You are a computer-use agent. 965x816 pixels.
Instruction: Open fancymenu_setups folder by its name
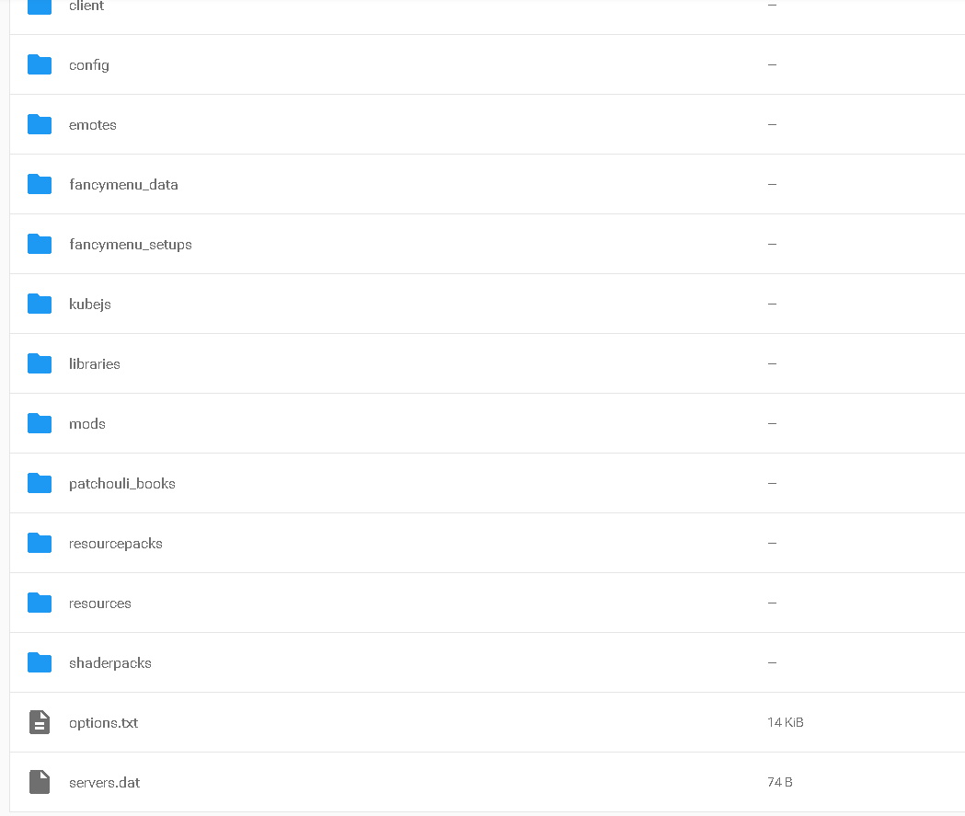[131, 245]
